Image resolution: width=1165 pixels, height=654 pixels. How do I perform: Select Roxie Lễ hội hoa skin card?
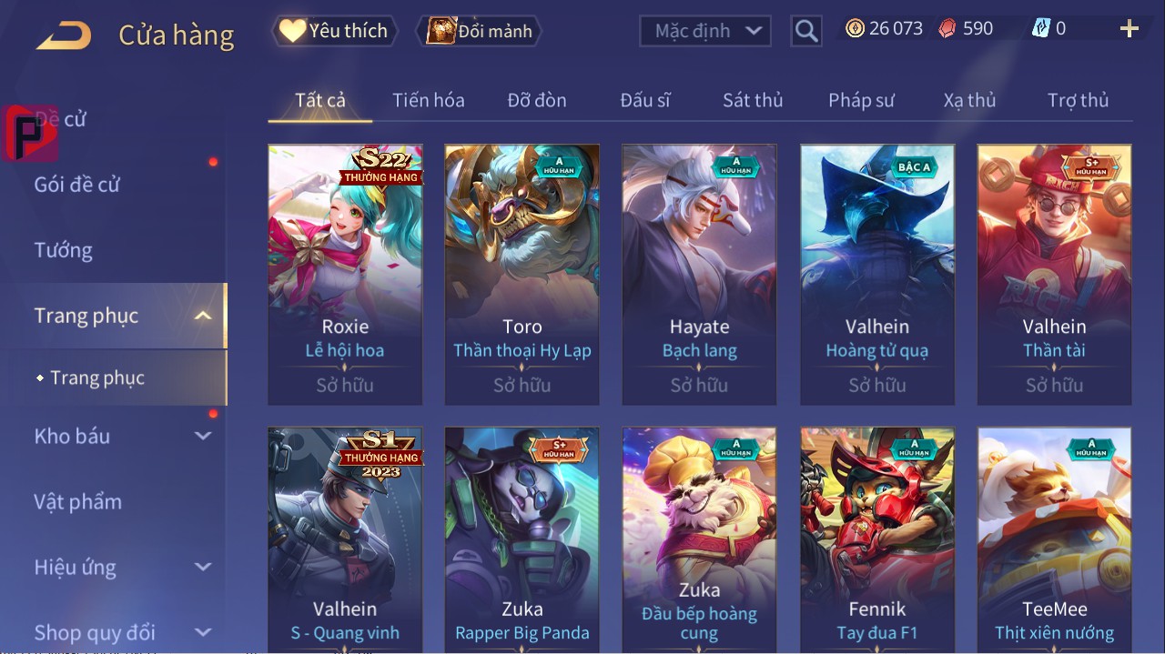345,275
